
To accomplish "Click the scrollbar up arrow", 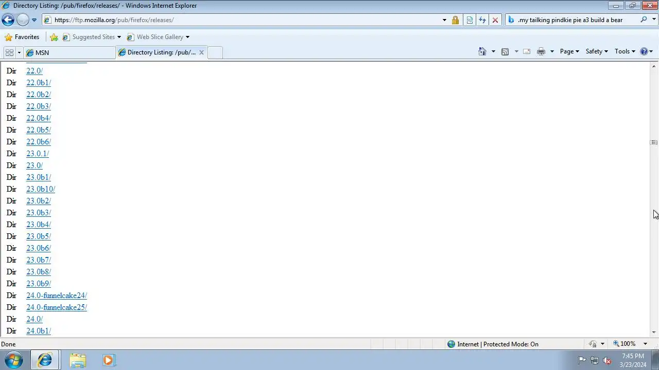I will (654, 66).
